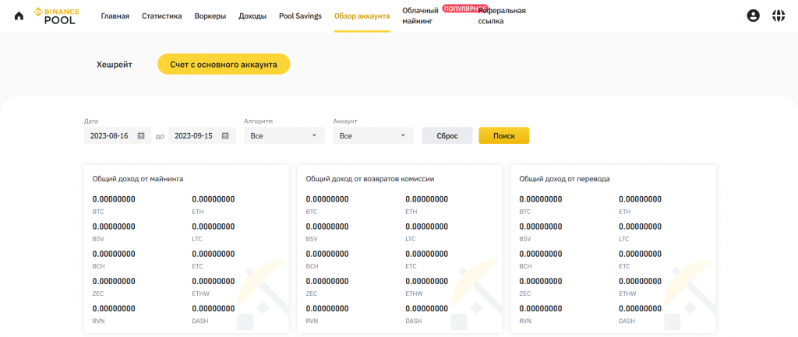Open Облачный майнинг page
798x337 pixels.
[x=421, y=16]
